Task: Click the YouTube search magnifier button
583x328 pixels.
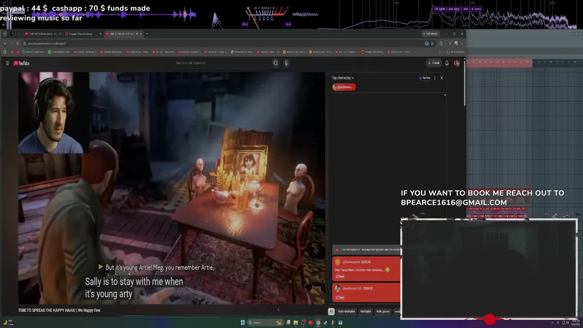Action: point(276,63)
